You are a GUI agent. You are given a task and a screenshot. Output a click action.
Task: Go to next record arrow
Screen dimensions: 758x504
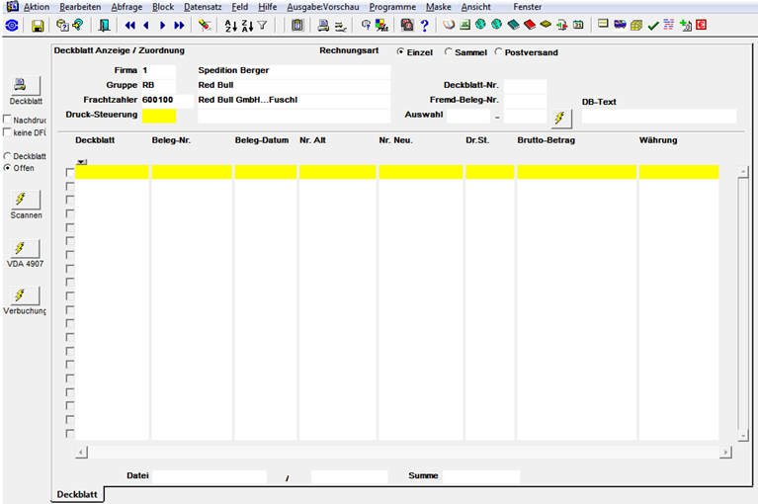tap(163, 25)
